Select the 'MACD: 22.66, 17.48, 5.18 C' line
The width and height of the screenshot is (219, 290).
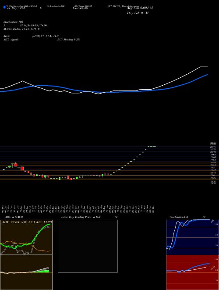click(22, 29)
